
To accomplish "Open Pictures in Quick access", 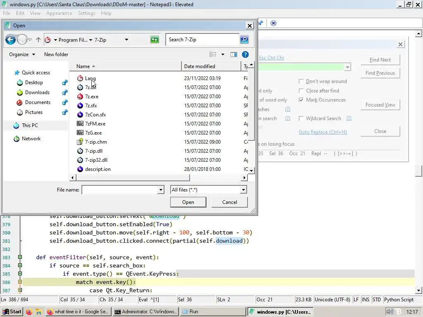I will 34,112.
